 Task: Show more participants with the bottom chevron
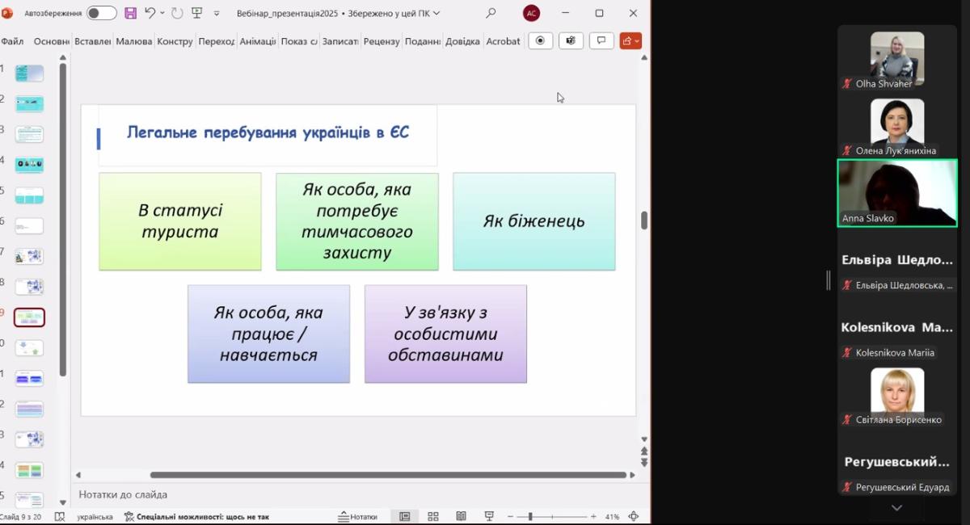pyautogui.click(x=896, y=508)
